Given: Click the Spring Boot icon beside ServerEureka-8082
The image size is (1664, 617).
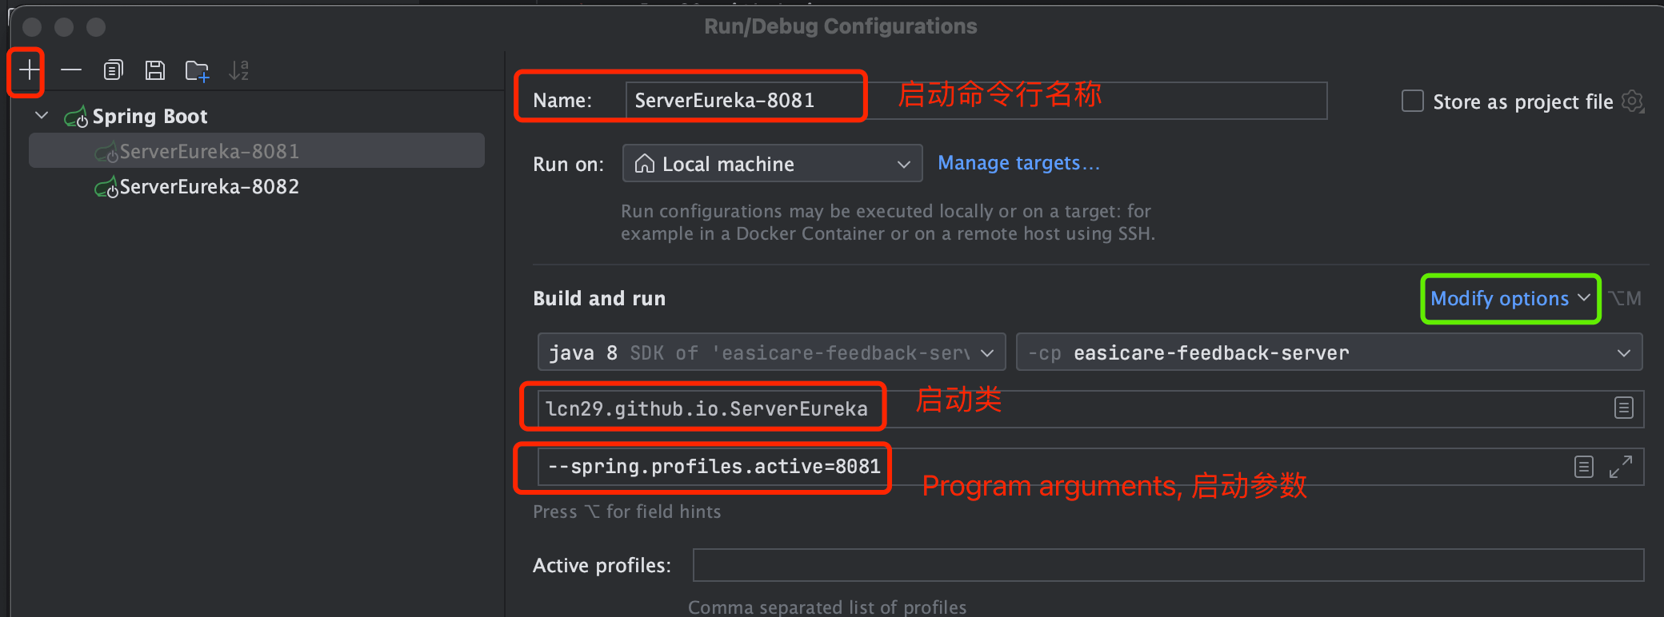Looking at the screenshot, I should point(106,188).
